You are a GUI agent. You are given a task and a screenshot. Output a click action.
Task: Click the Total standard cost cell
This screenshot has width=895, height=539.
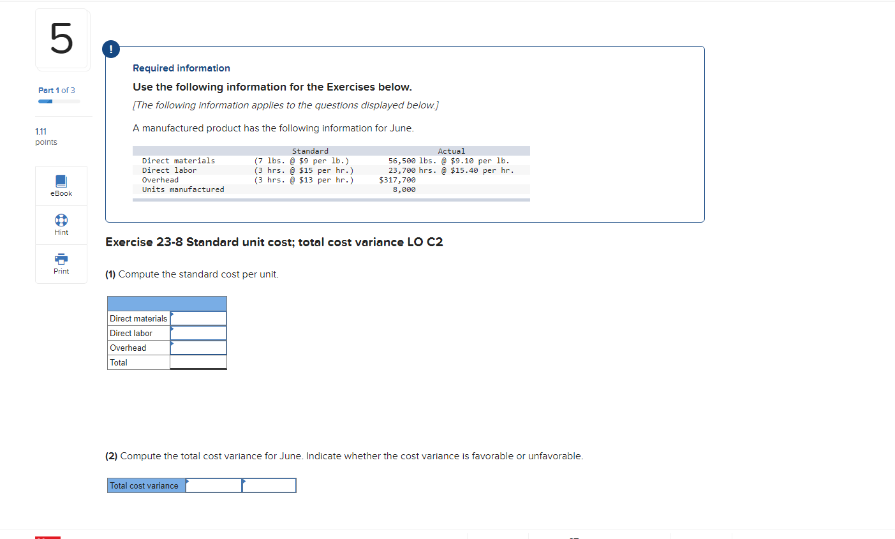[x=198, y=362]
